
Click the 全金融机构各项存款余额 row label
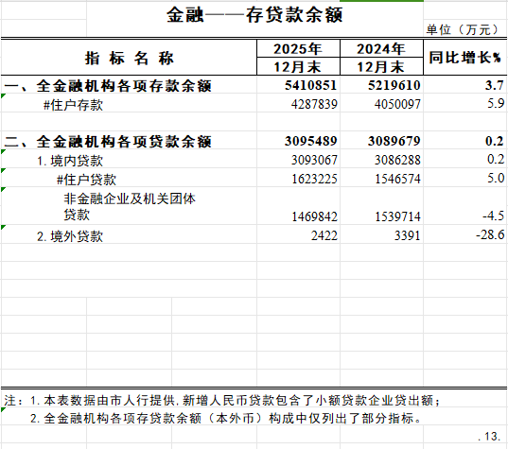[108, 86]
